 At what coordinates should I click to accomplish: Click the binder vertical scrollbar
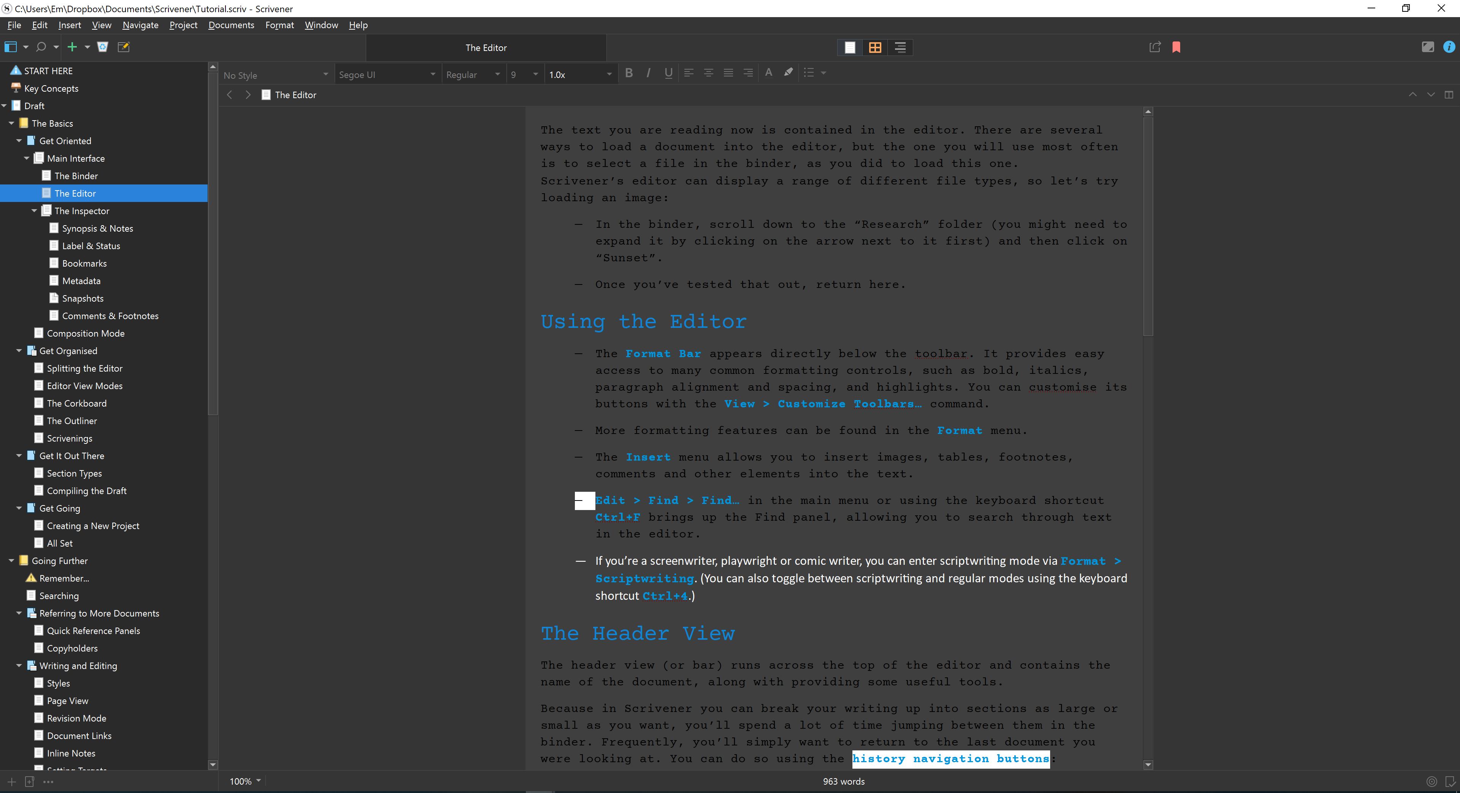[x=213, y=244]
